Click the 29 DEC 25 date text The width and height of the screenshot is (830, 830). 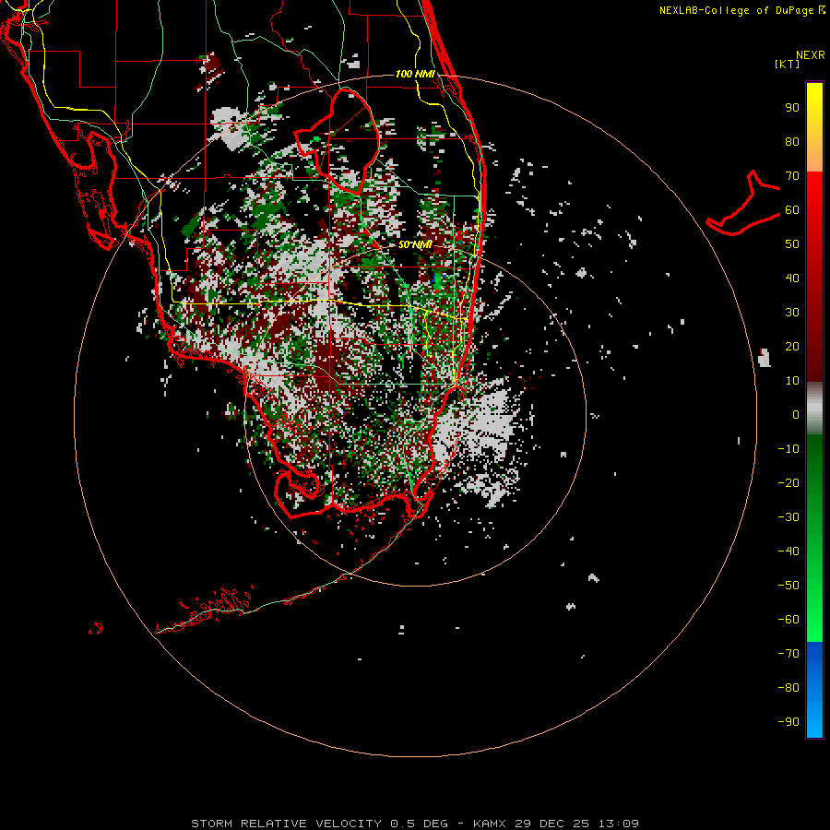[x=552, y=824]
